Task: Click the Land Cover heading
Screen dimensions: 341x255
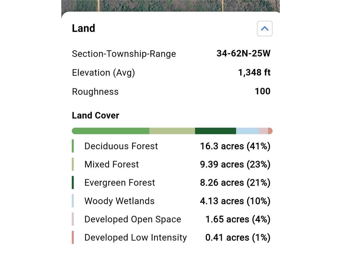Action: click(x=96, y=115)
